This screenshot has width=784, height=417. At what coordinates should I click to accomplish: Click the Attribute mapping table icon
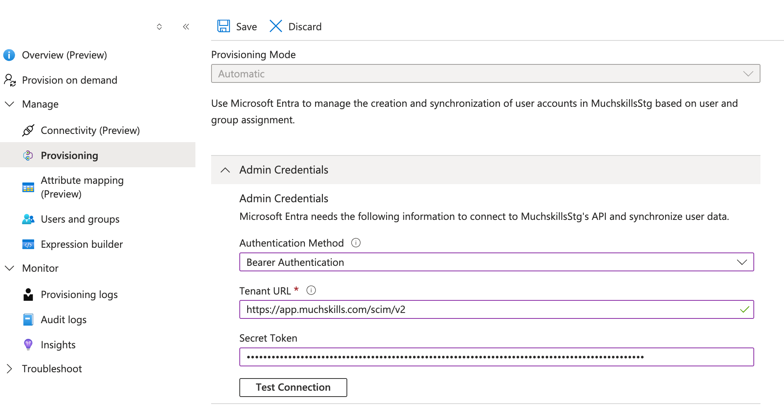pyautogui.click(x=28, y=187)
